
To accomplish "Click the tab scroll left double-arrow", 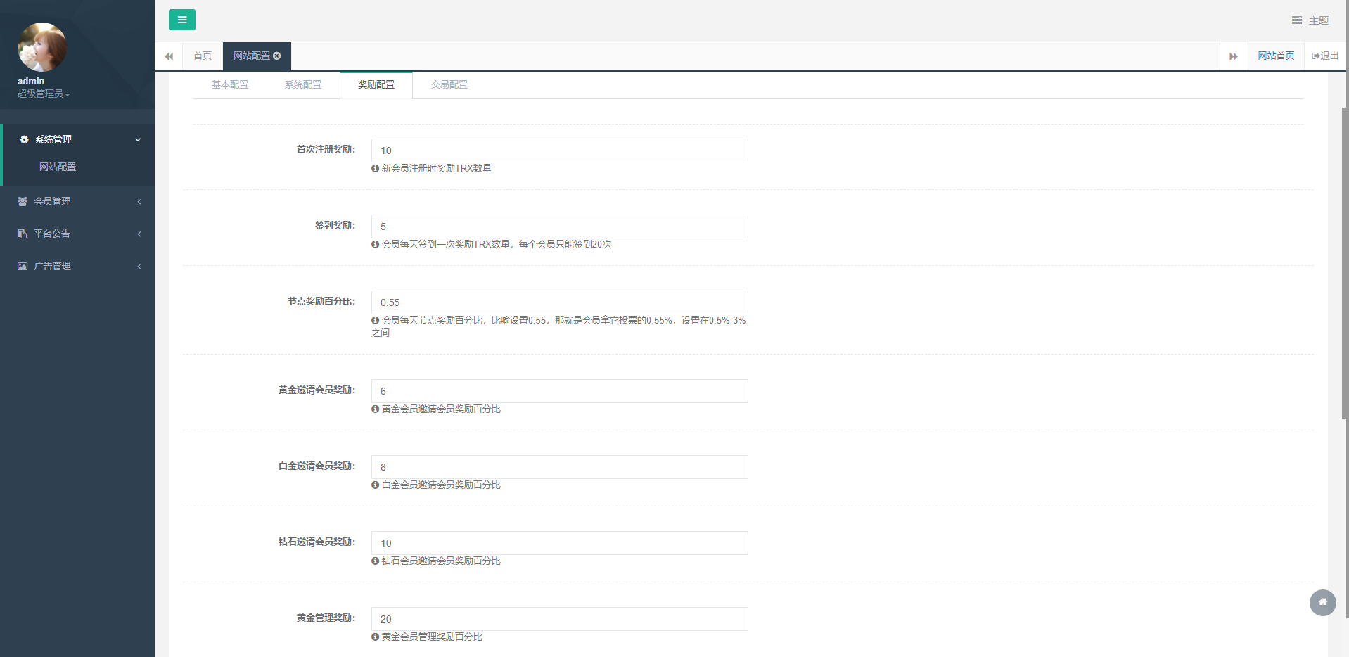I will [169, 56].
